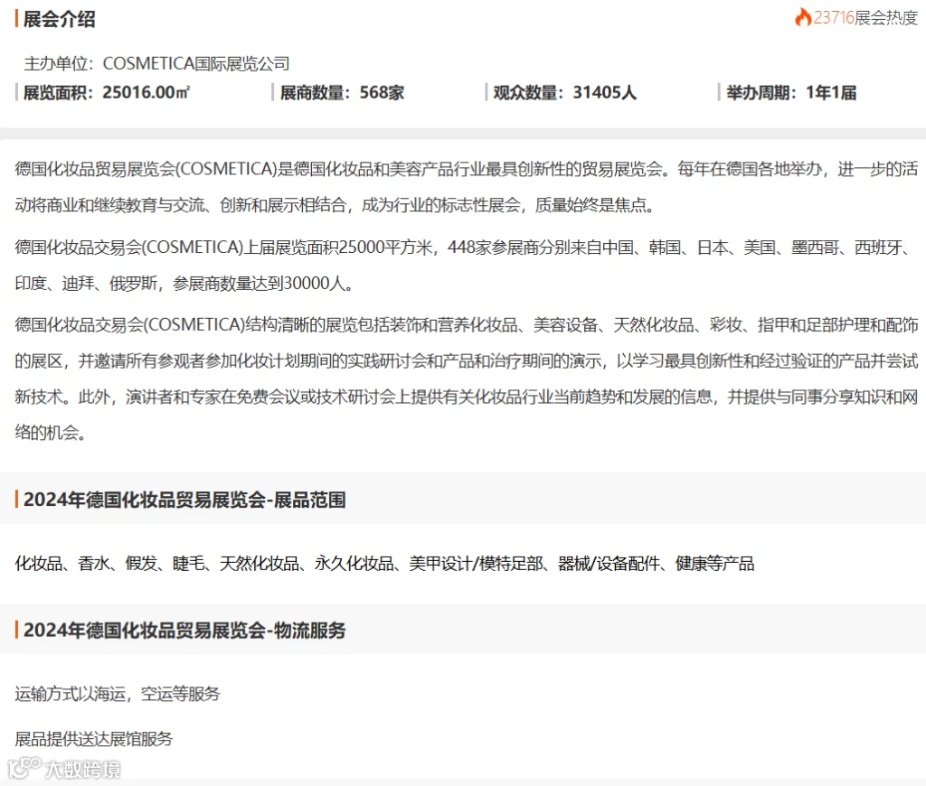Click the text 络的机会。
The height and width of the screenshot is (786, 926).
pyautogui.click(x=51, y=433)
